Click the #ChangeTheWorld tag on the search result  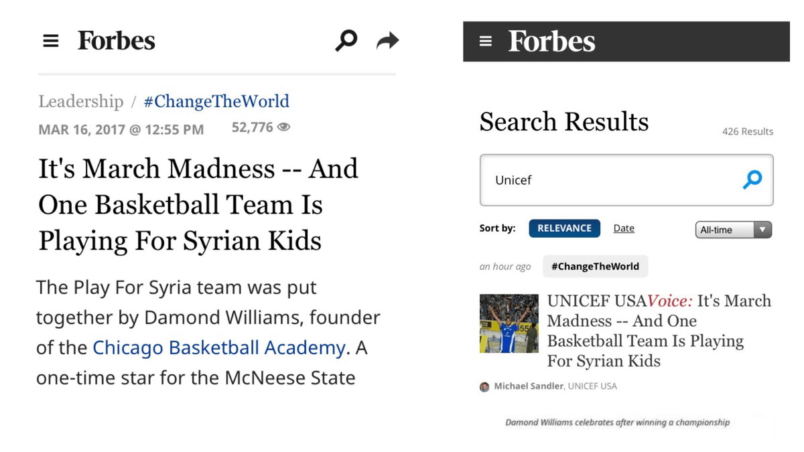(595, 267)
